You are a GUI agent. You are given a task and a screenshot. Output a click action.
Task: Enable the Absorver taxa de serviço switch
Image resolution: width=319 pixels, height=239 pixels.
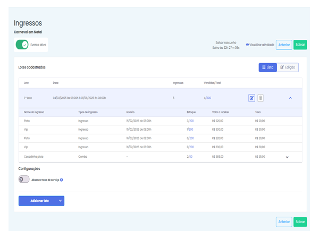point(24,180)
